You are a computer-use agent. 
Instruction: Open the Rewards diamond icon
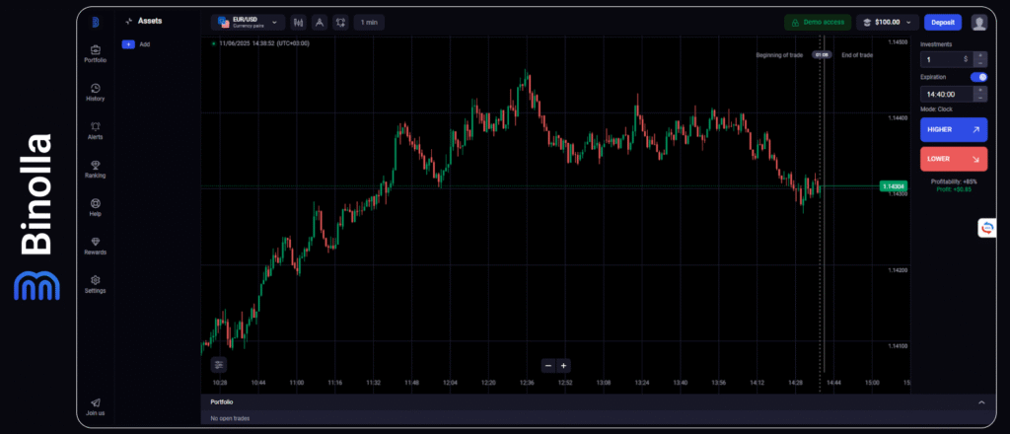pos(96,243)
